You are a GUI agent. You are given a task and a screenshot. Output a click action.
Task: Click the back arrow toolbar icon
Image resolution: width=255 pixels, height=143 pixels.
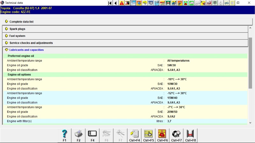click(x=116, y=3)
